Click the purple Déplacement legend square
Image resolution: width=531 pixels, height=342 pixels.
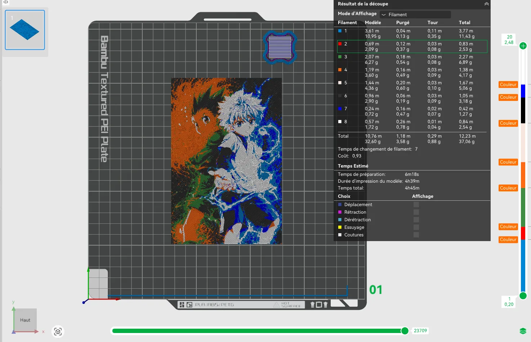pos(340,204)
